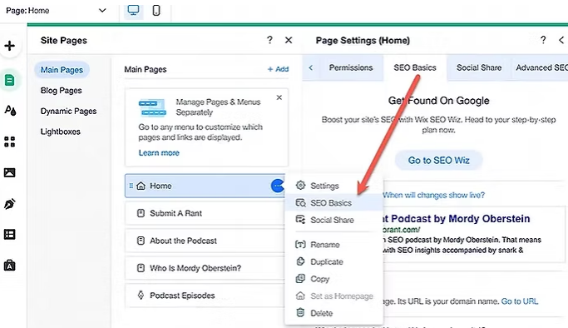Image resolution: width=568 pixels, height=328 pixels.
Task: Switch to the Permissions tab
Action: point(351,67)
